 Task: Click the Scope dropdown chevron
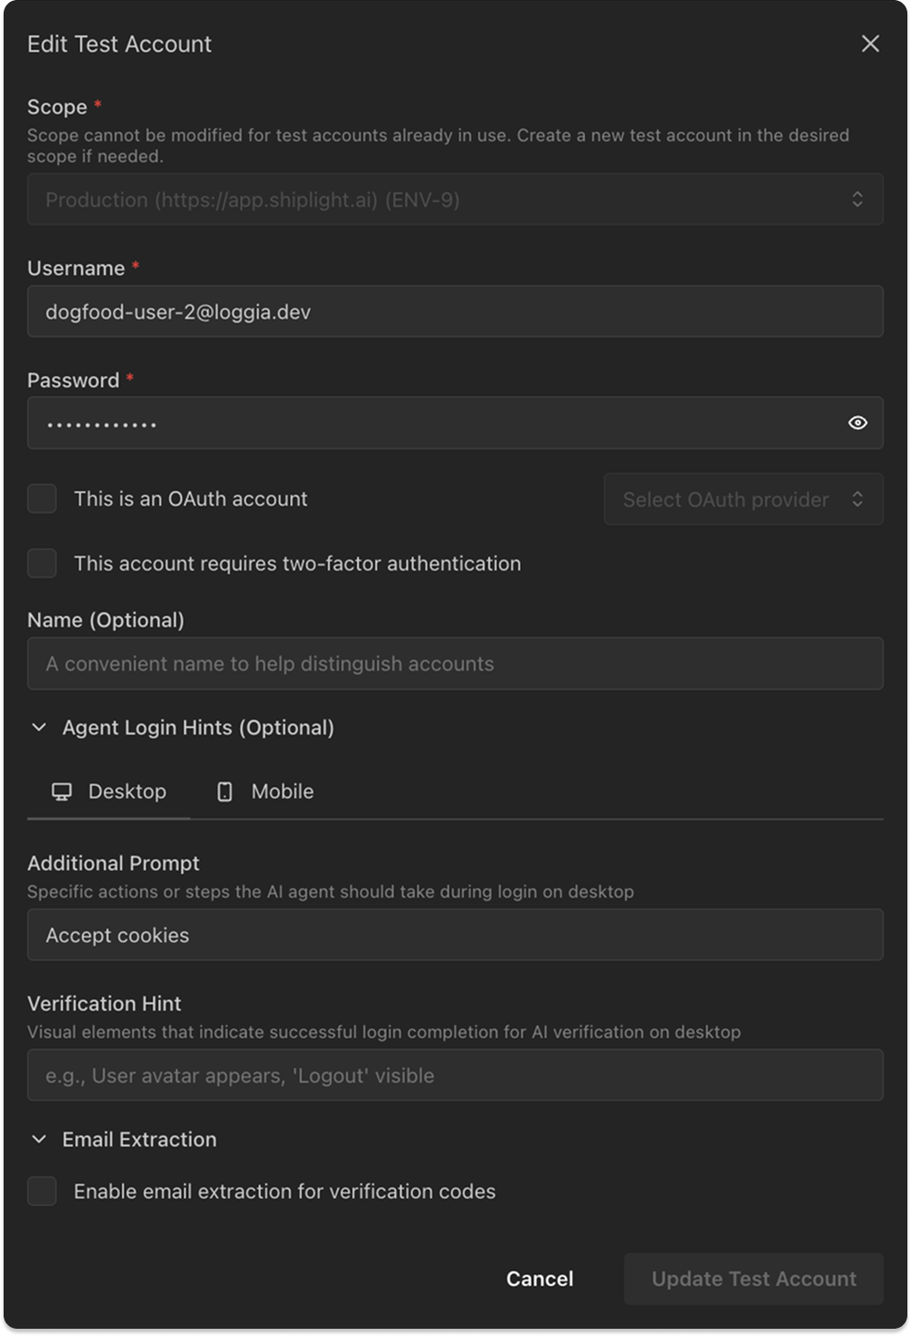click(857, 200)
